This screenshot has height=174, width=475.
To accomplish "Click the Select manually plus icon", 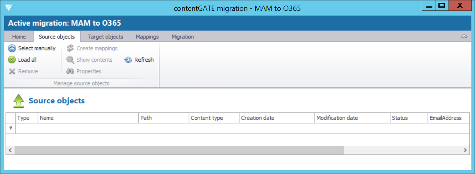I will tap(12, 49).
